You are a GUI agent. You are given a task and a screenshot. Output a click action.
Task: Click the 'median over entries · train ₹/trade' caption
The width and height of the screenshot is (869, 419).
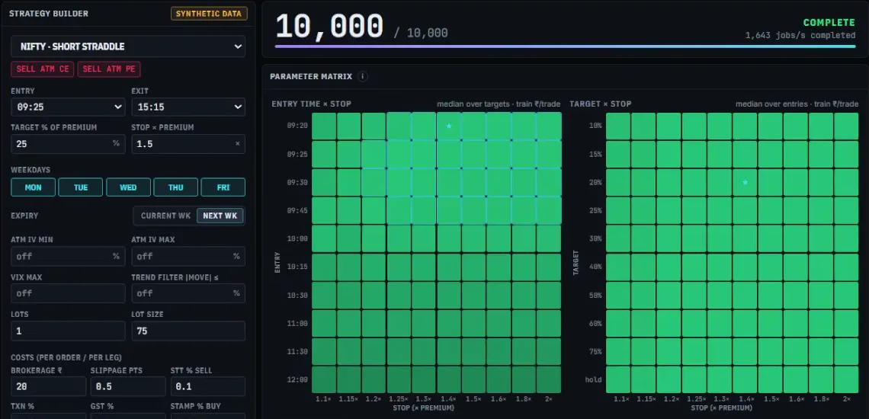pyautogui.click(x=797, y=104)
